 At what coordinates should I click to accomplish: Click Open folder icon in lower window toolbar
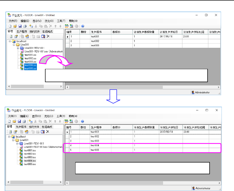coord(14,121)
